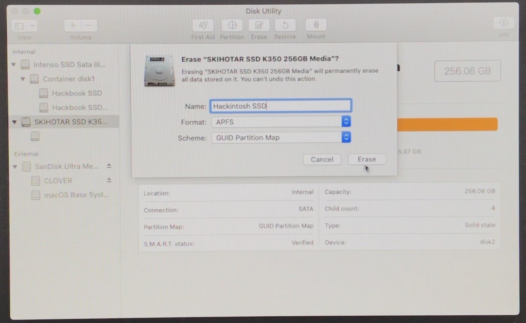Click the External section header in sidebar
This screenshot has height=323, width=526.
(x=26, y=154)
